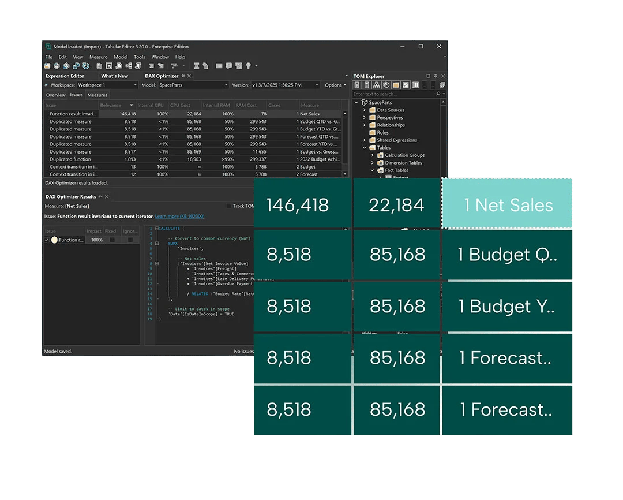Open the Help menu

180,57
